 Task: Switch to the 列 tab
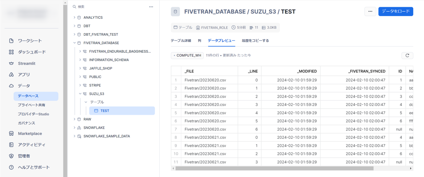point(199,40)
